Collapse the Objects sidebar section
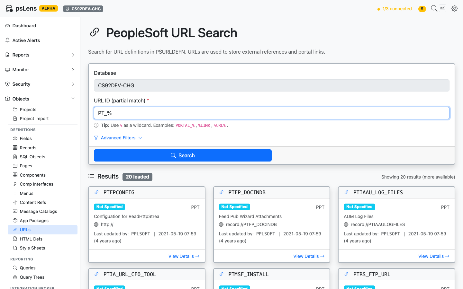Screen dimensions: 463x289 [40, 99]
